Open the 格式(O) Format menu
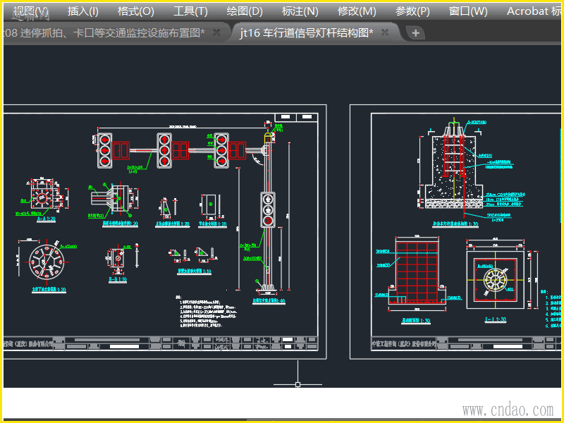The image size is (564, 423). click(x=135, y=11)
